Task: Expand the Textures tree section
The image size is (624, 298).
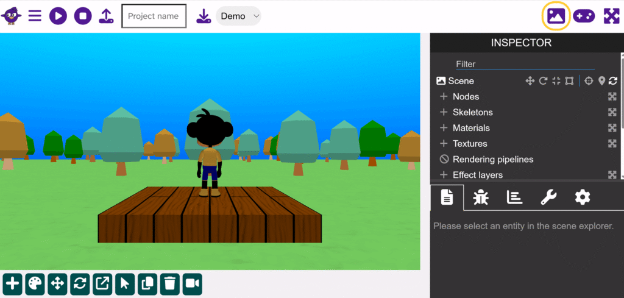Action: pos(444,144)
